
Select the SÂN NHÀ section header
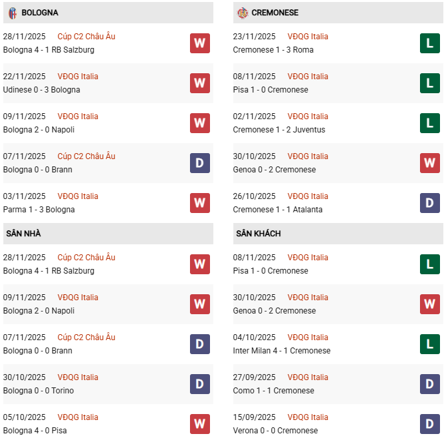pyautogui.click(x=23, y=234)
